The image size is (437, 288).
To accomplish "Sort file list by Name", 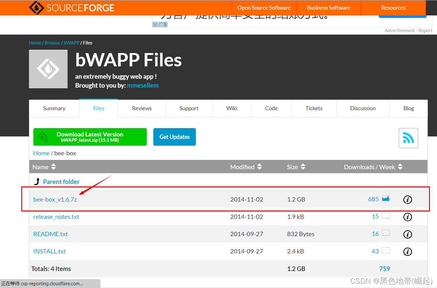I will (x=44, y=167).
